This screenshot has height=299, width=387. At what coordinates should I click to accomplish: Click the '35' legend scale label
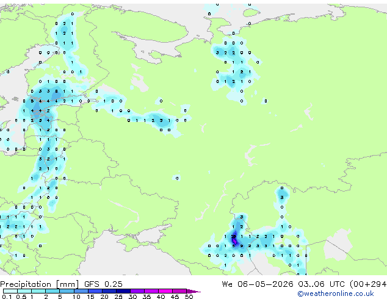(x=146, y=297)
